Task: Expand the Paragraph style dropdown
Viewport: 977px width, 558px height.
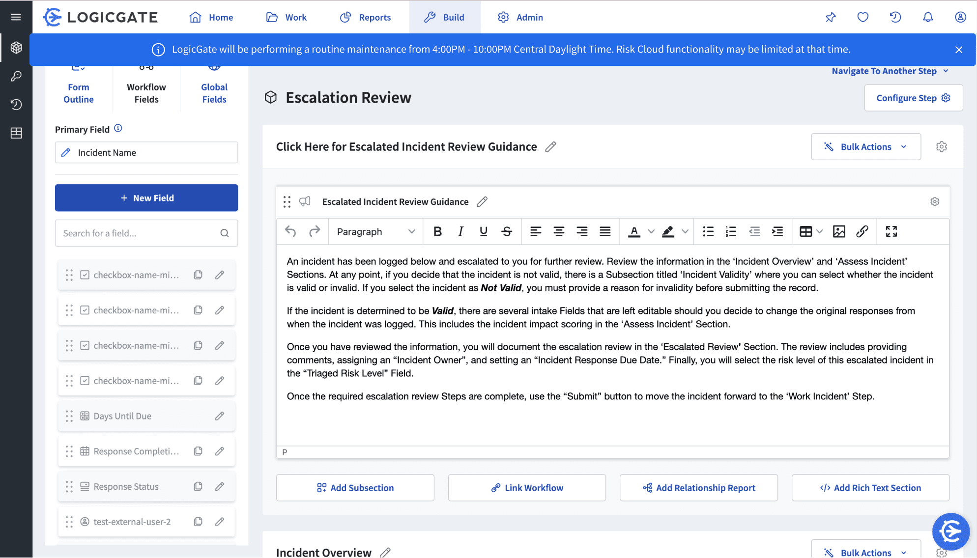Action: coord(375,231)
